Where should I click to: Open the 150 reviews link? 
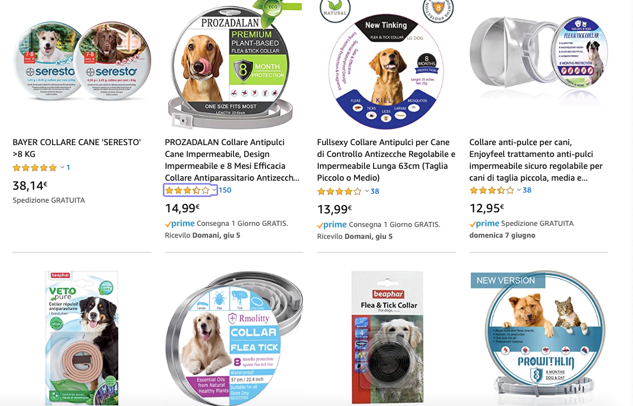pos(225,190)
